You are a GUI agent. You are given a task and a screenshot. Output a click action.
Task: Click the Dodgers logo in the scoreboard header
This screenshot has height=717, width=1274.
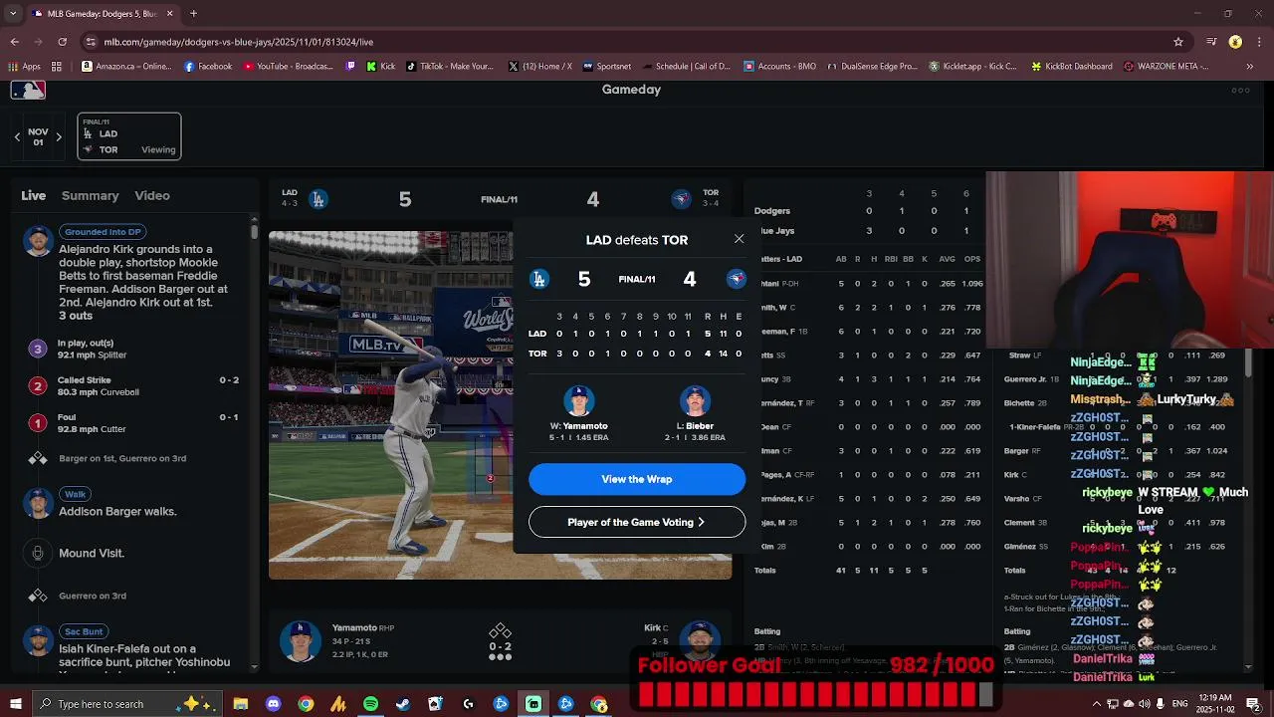(x=318, y=199)
